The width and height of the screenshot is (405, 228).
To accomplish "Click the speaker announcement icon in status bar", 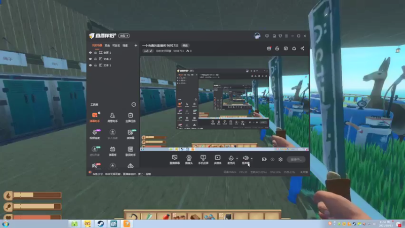I will click(x=90, y=172).
